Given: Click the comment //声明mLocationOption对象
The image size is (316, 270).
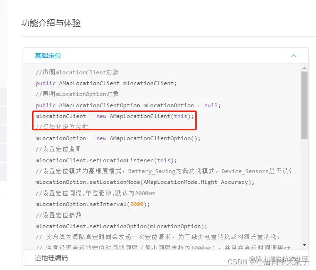Looking at the screenshot, I should point(77,94).
